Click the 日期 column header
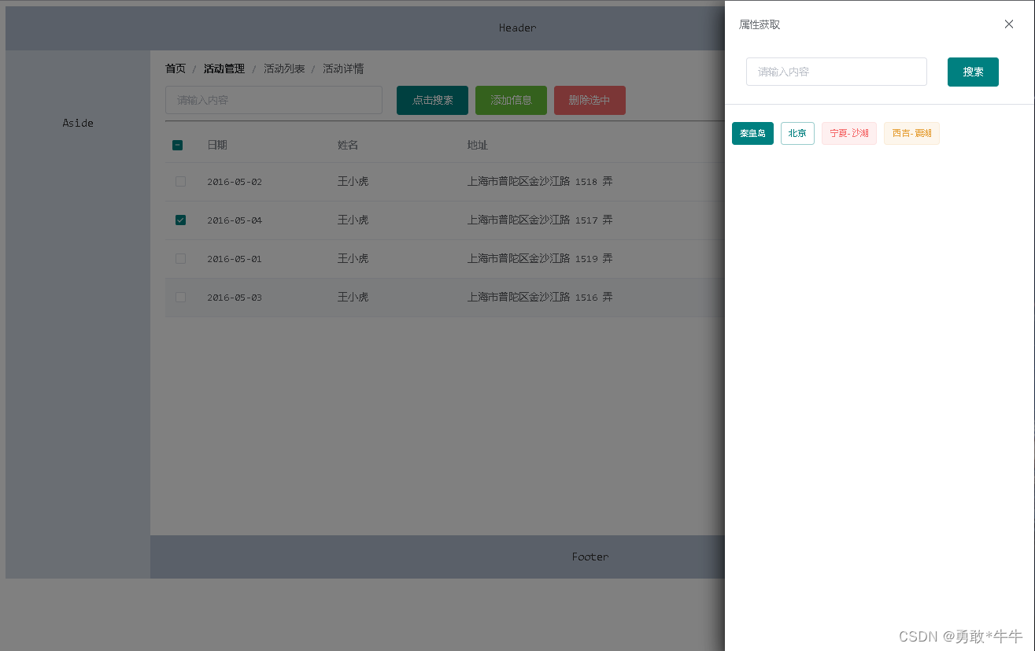 (x=217, y=145)
